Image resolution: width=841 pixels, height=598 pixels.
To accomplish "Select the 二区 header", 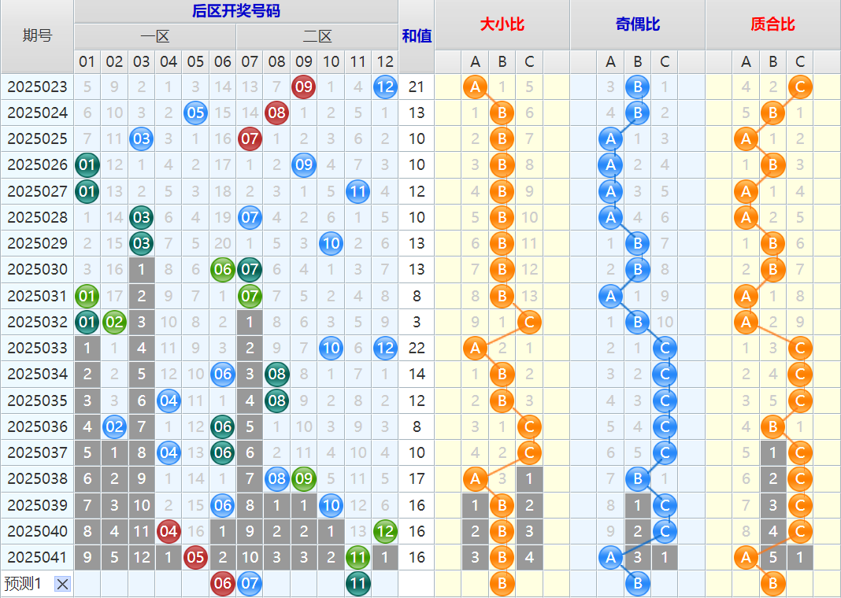I will pyautogui.click(x=317, y=37).
